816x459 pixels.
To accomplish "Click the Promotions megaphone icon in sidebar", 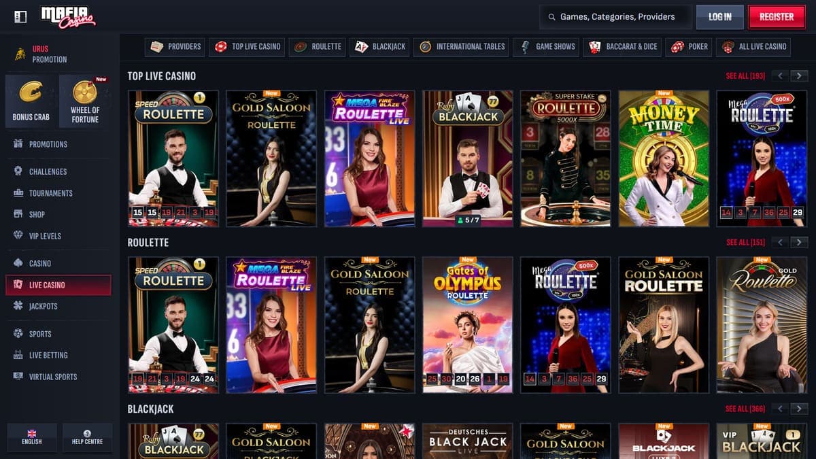I will click(18, 144).
